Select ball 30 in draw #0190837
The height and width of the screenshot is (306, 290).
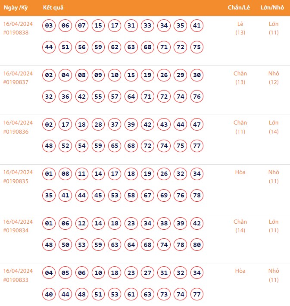196,75
